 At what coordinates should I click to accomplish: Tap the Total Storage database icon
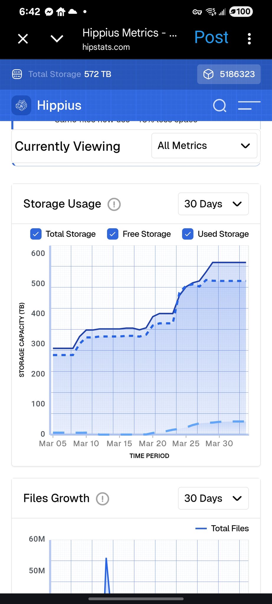[17, 74]
